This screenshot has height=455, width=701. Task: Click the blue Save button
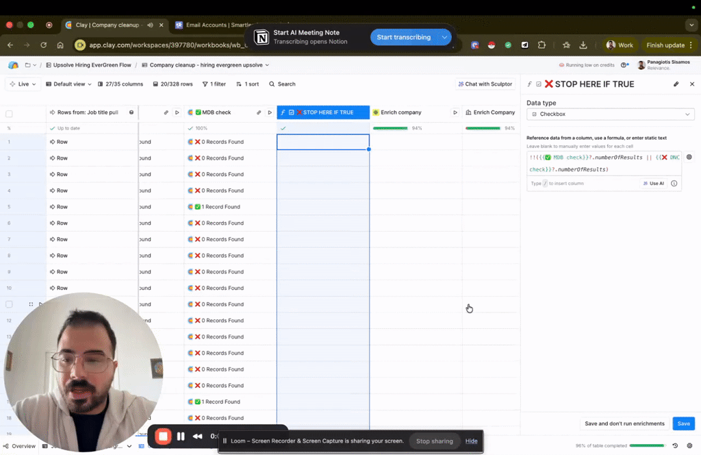[683, 423]
